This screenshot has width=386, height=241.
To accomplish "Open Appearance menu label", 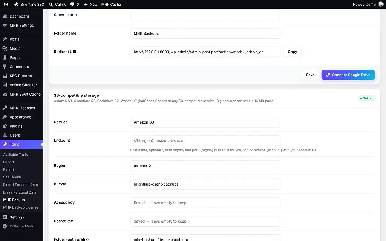I will (20, 117).
